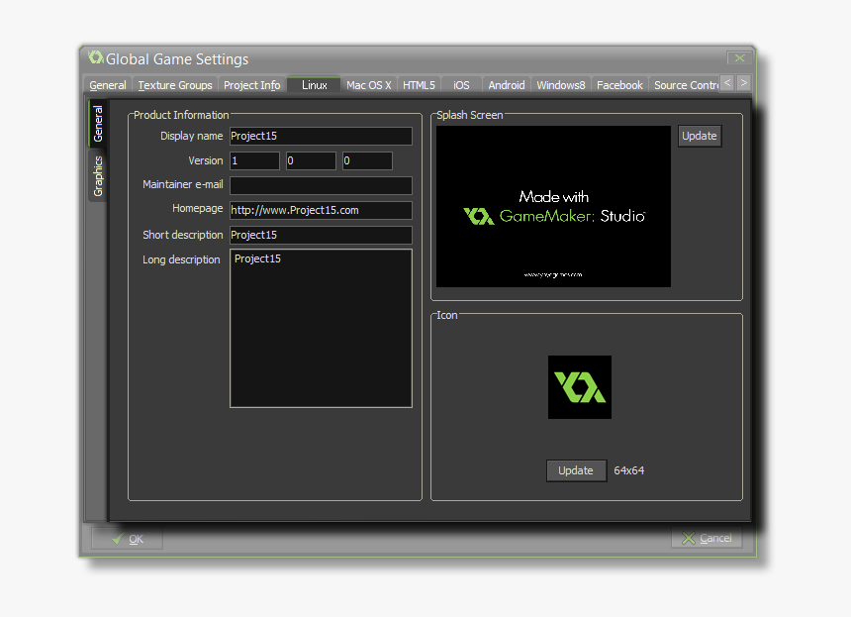Click the Cancel button
851x617 pixels.
click(x=707, y=538)
